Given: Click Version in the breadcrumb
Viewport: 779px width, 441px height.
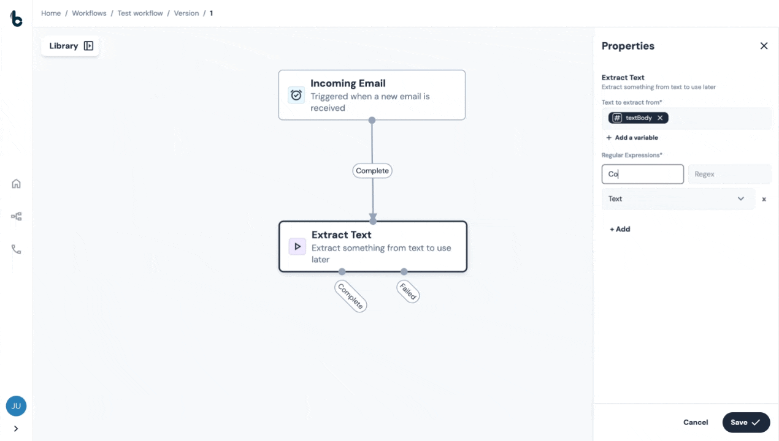Looking at the screenshot, I should coord(186,13).
